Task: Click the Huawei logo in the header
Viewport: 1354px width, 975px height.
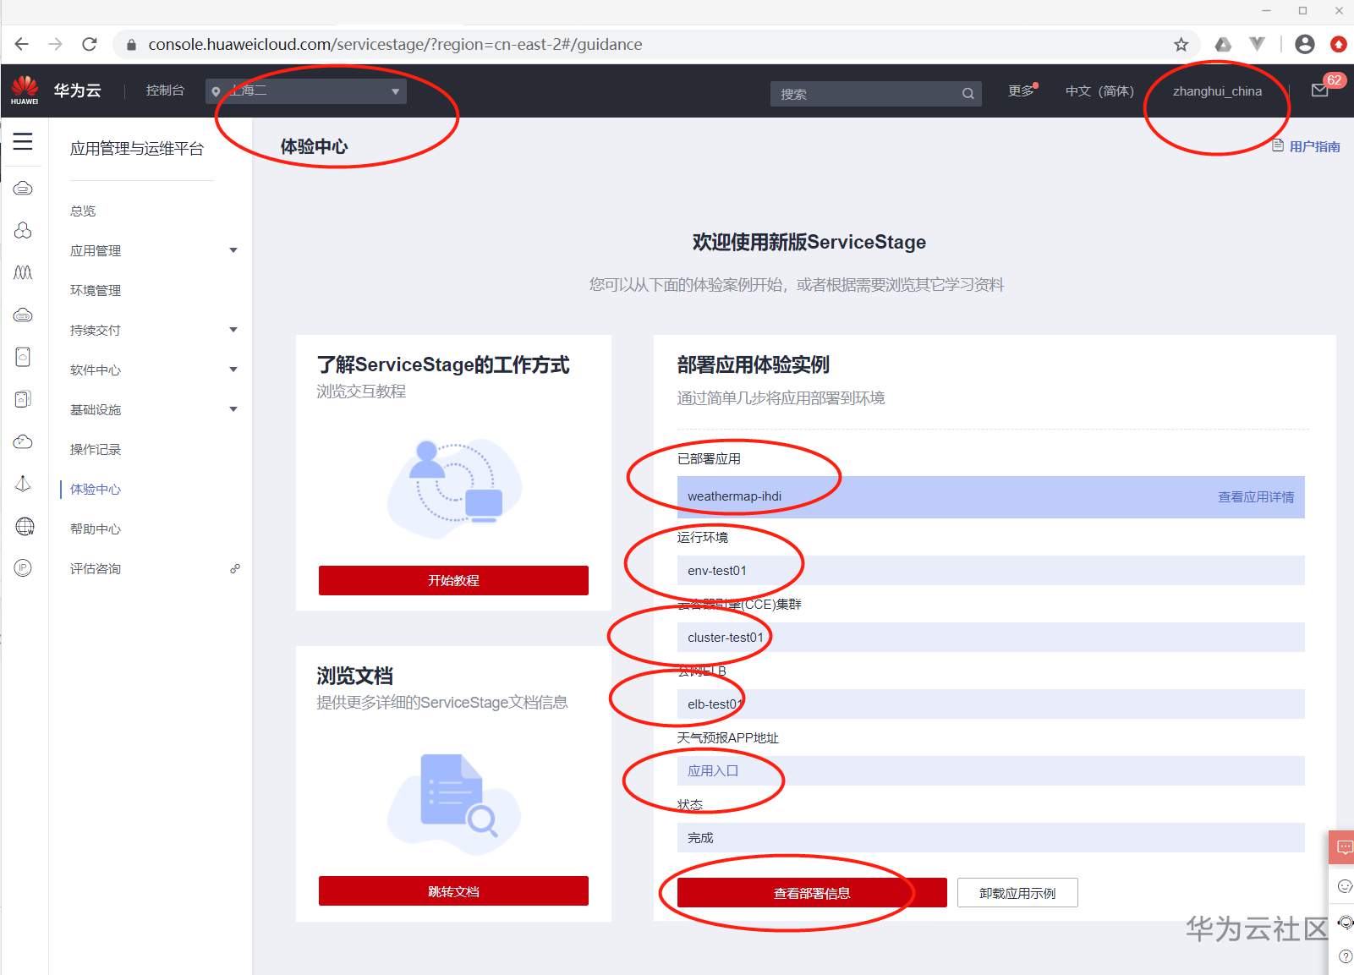Action: (25, 90)
